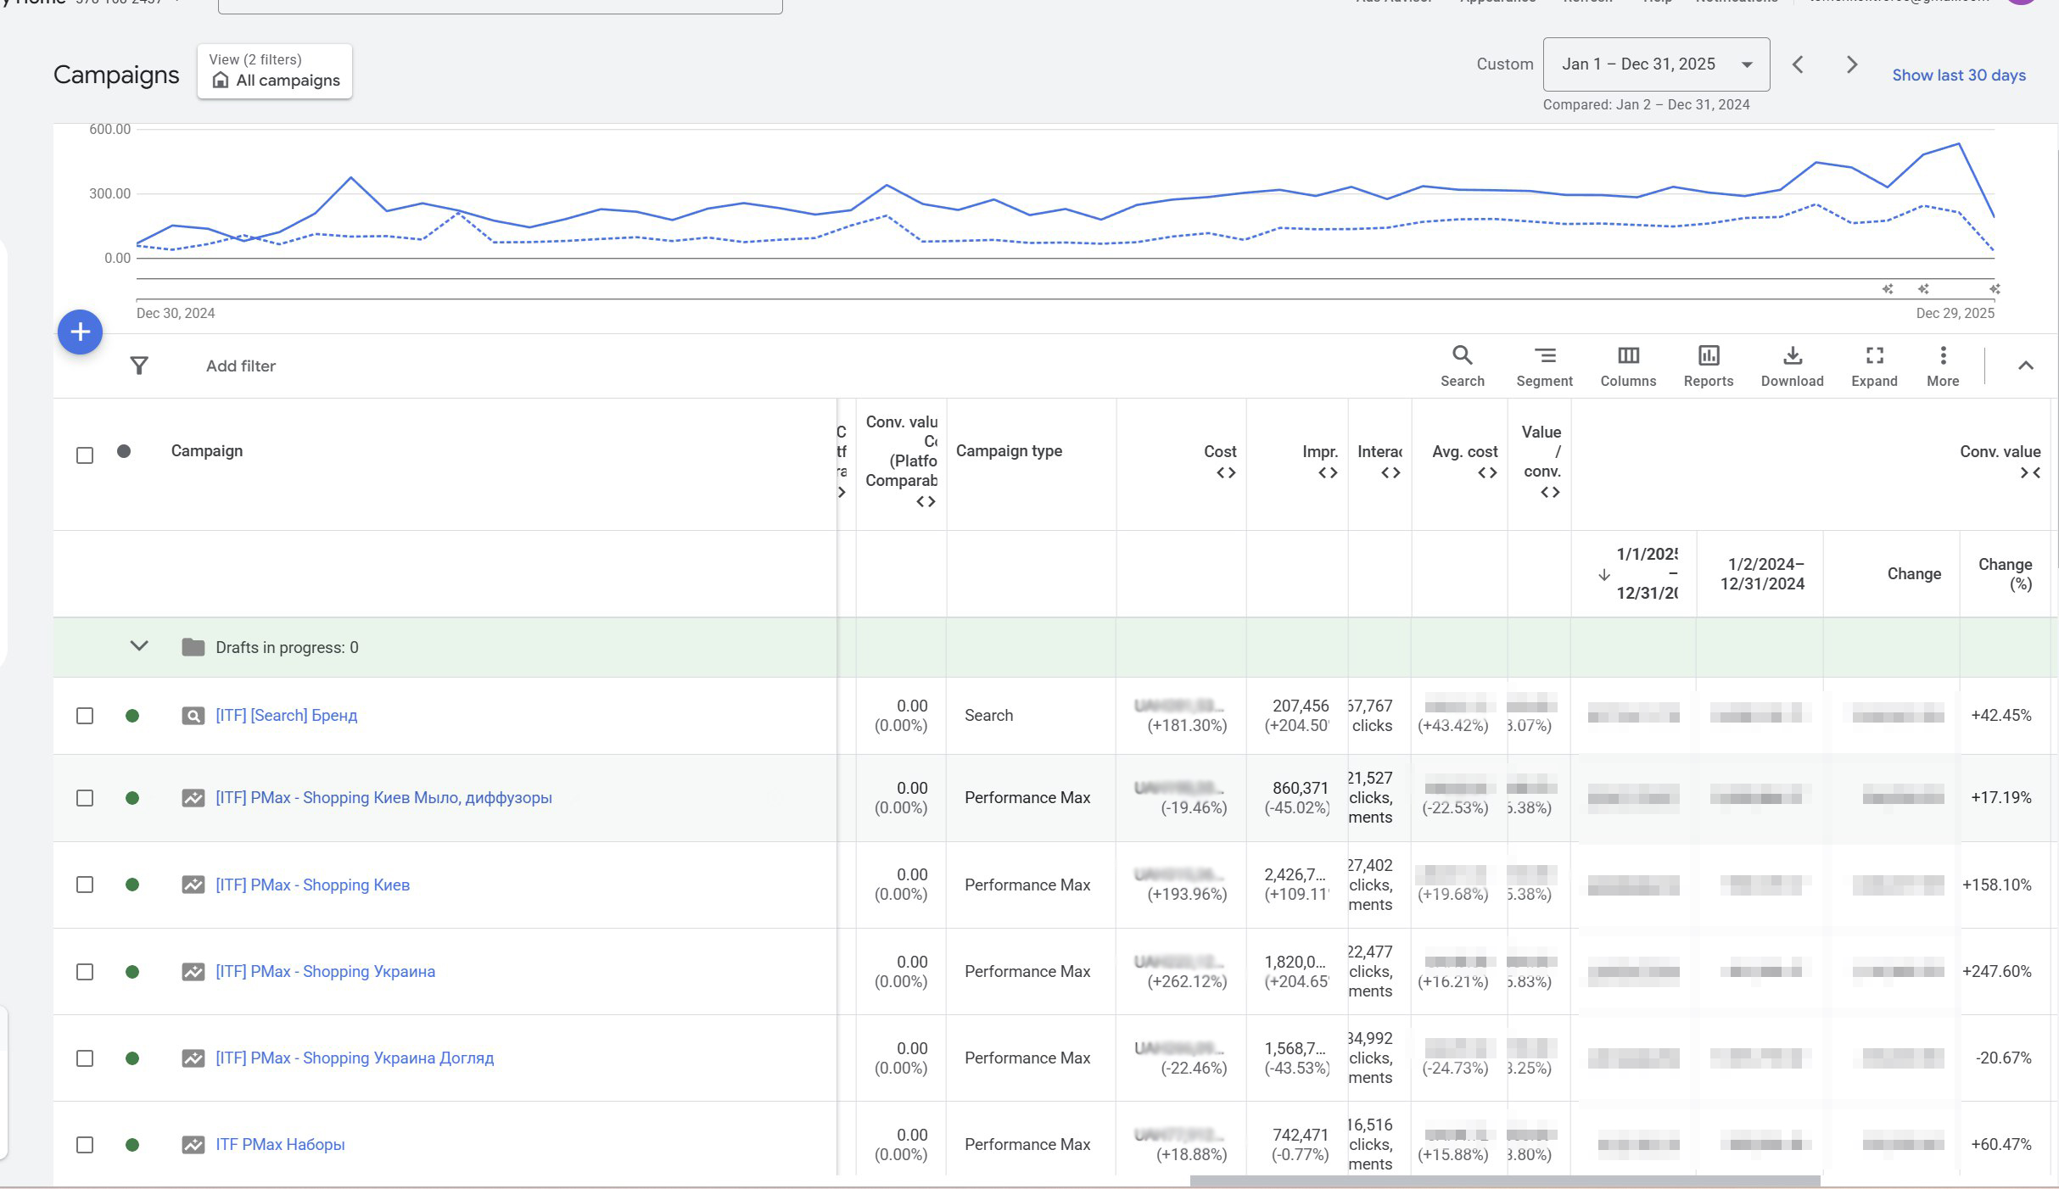The image size is (2059, 1189).
Task: Open the All campaigns view selector
Action: click(x=275, y=72)
